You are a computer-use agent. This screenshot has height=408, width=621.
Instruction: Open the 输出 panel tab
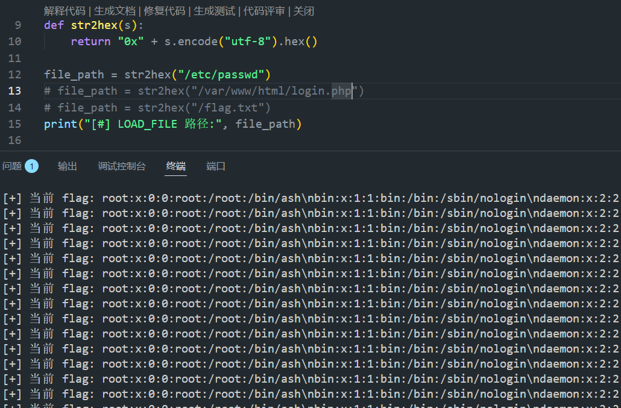pos(68,166)
